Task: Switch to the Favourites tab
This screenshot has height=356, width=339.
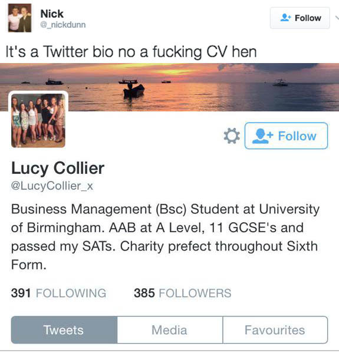Action: coord(275,330)
